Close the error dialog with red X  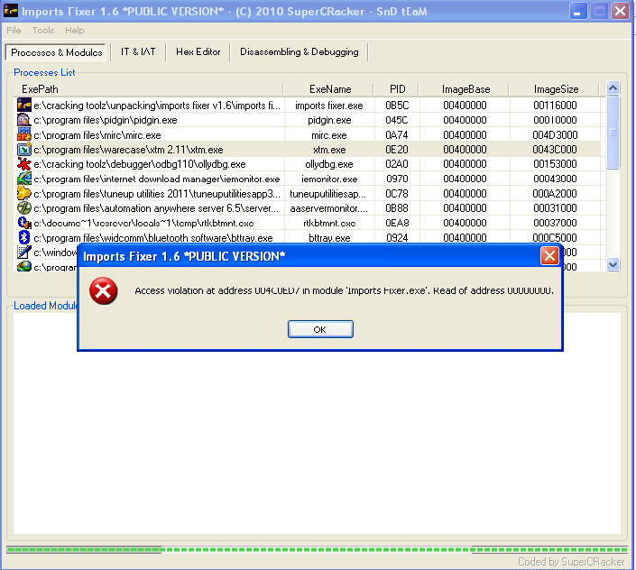coord(549,256)
